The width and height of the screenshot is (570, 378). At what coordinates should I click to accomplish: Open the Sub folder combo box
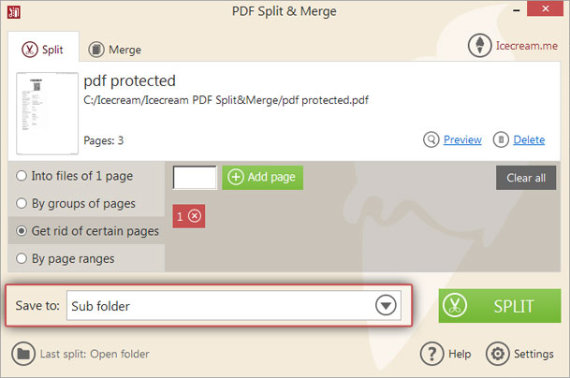[234, 305]
